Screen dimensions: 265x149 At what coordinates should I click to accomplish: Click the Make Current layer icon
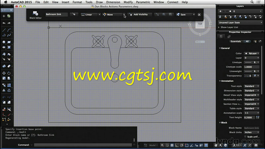[220, 17]
